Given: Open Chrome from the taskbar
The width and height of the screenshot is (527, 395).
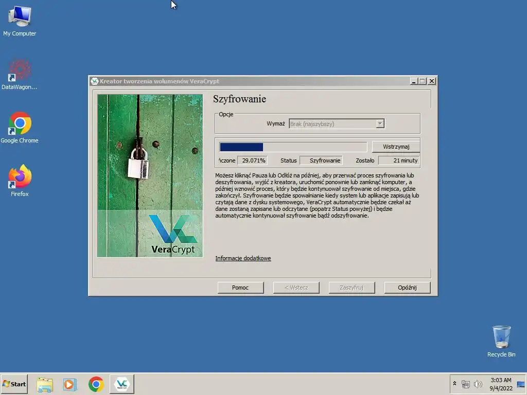Looking at the screenshot, I should 96,384.
